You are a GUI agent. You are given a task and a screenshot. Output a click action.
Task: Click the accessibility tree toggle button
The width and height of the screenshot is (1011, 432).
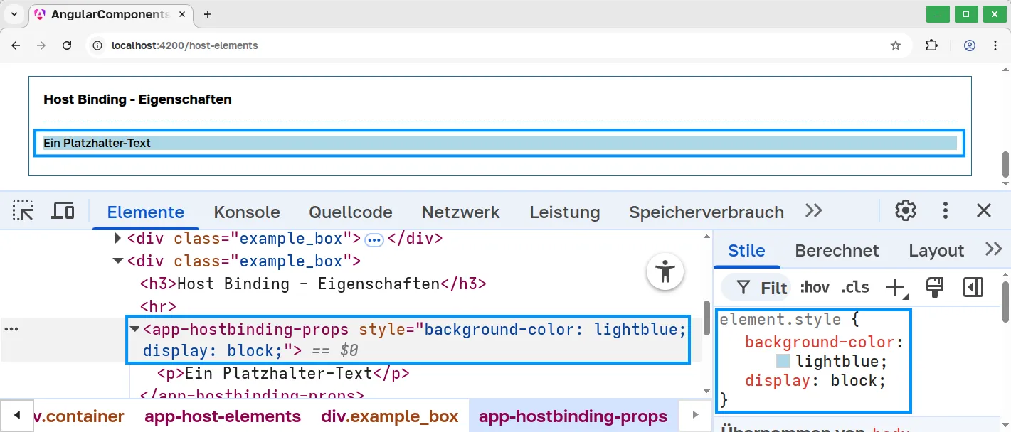coord(665,271)
